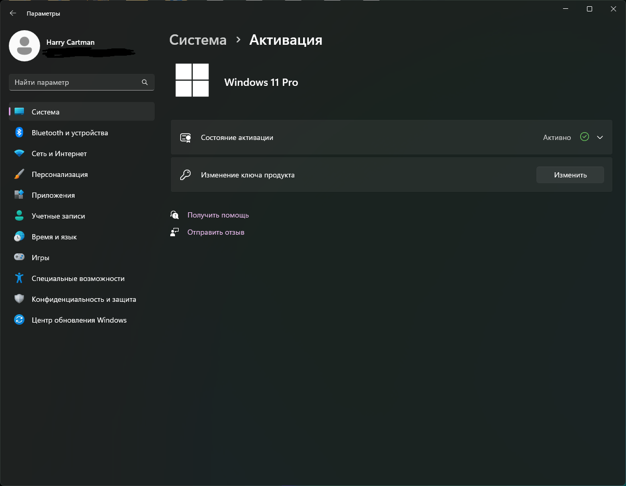Open Конфиденциальность и защита section

(x=82, y=299)
